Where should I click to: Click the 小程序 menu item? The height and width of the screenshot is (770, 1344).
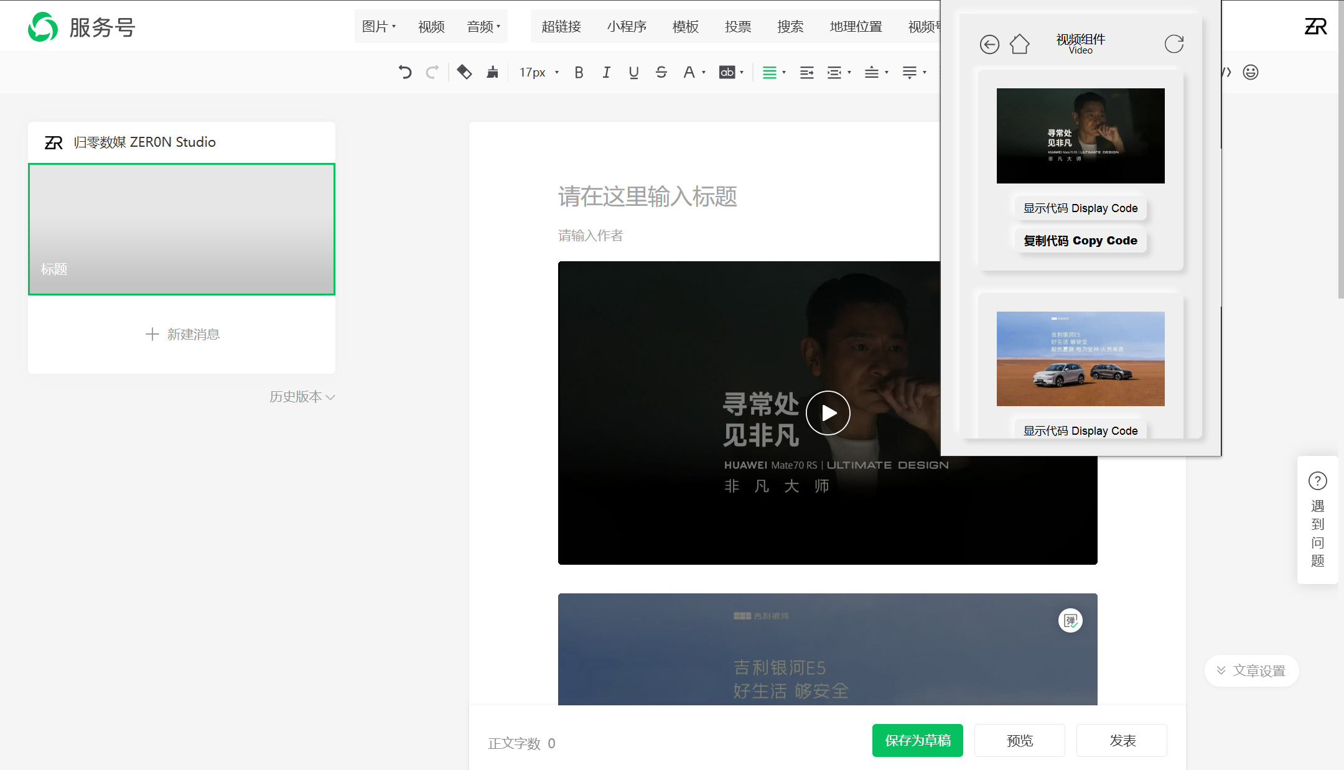[x=627, y=27]
